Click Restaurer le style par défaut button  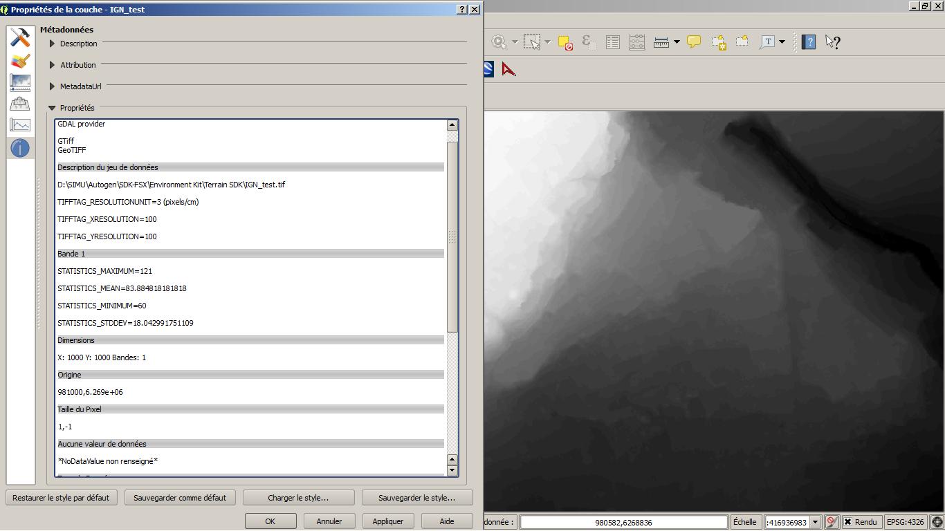61,498
